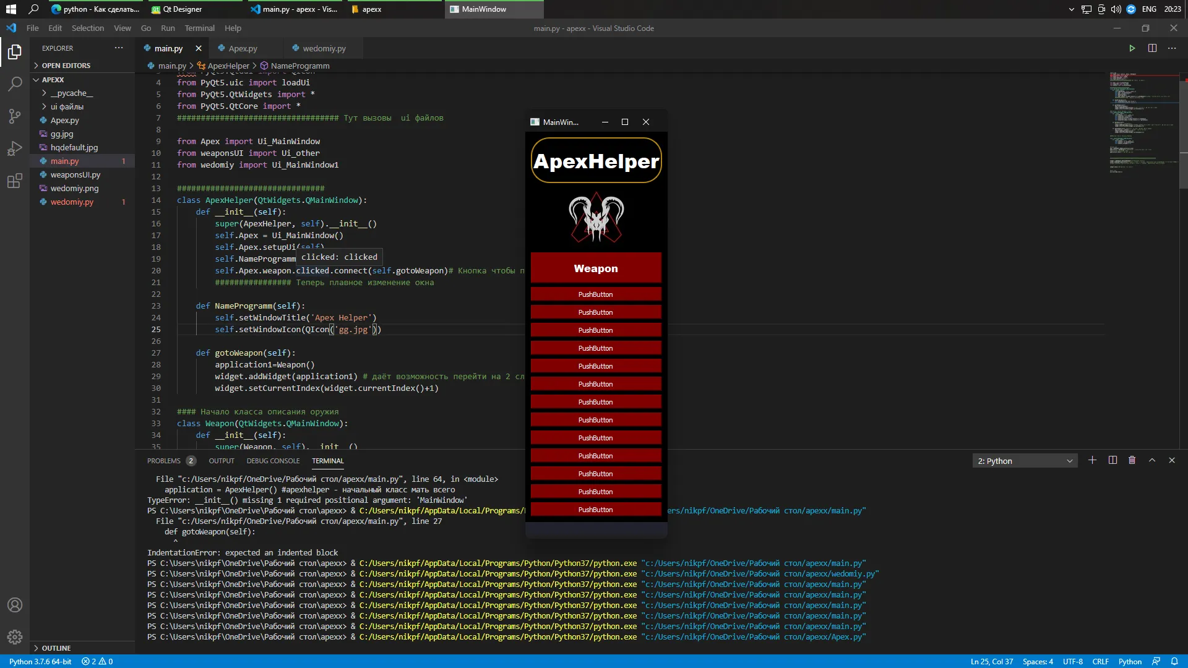Open the Run menu
The width and height of the screenshot is (1188, 668).
(168, 28)
